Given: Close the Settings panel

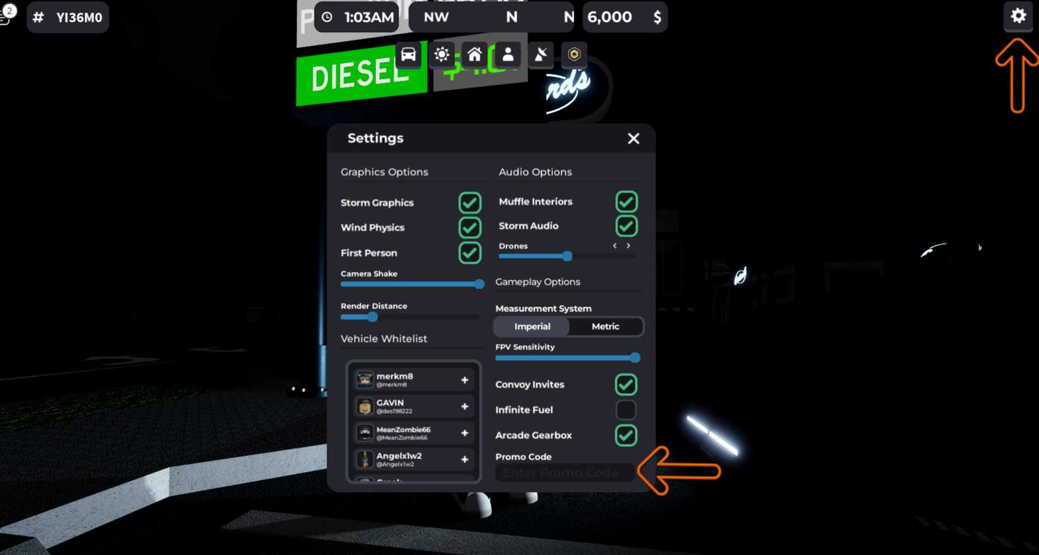Looking at the screenshot, I should coord(633,139).
